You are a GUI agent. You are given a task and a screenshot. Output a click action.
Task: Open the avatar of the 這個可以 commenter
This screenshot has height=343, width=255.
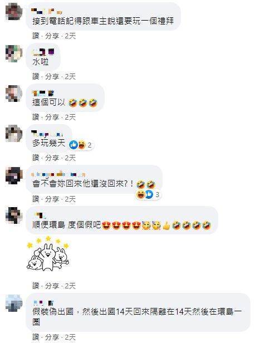(x=14, y=94)
